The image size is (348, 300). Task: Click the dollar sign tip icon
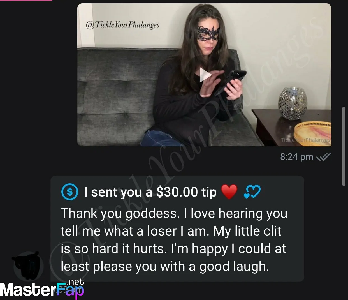69,192
